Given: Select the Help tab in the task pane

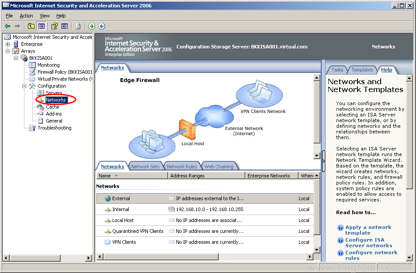Looking at the screenshot, I should pyautogui.click(x=387, y=70).
